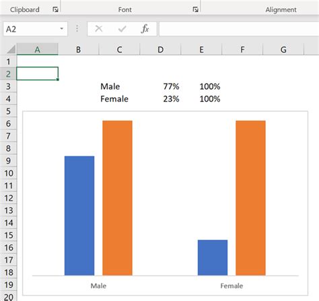Click the formula bar resize handle dots
Screen dimensions: 319x301
[x=77, y=28]
